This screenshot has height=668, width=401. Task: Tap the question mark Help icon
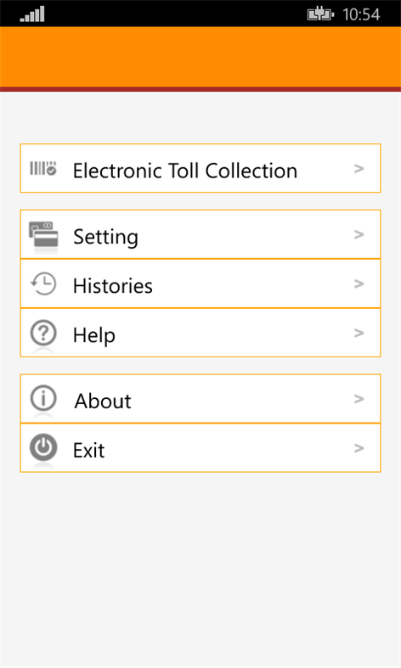[43, 333]
